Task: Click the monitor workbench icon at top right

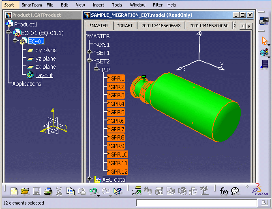Action: (264, 21)
